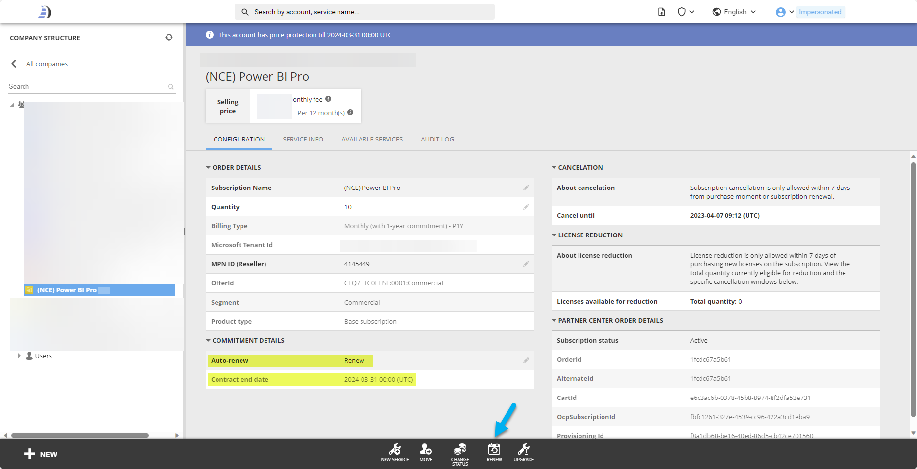Switch to the Configuration tab
The height and width of the screenshot is (469, 917).
[239, 140]
